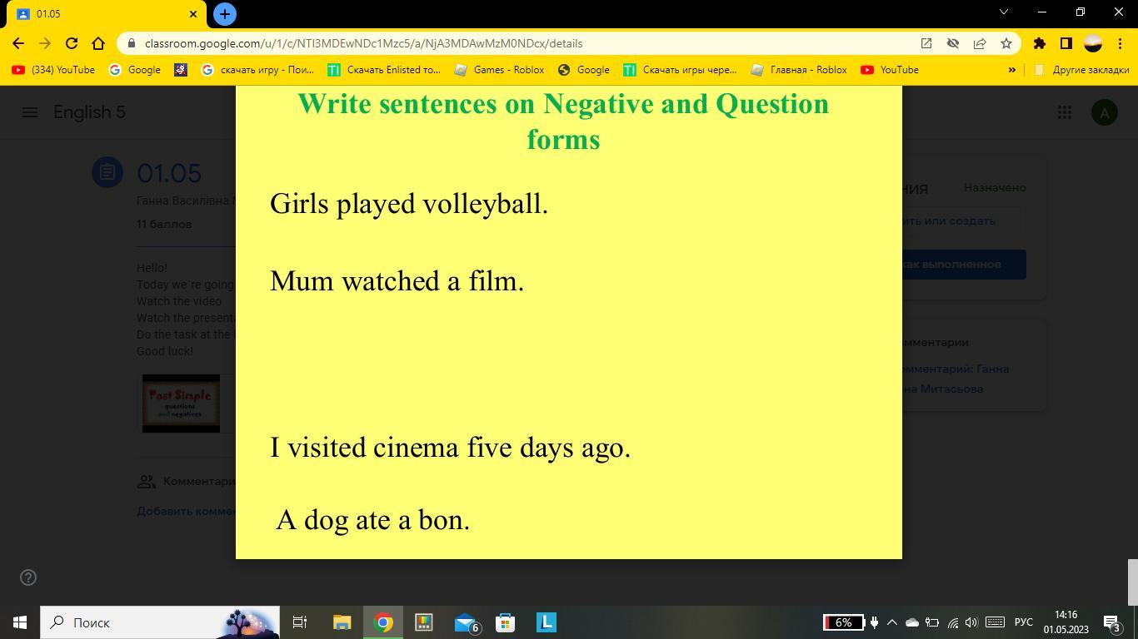The image size is (1138, 639).
Task: Go to the English 5 class page
Action: coord(89,112)
